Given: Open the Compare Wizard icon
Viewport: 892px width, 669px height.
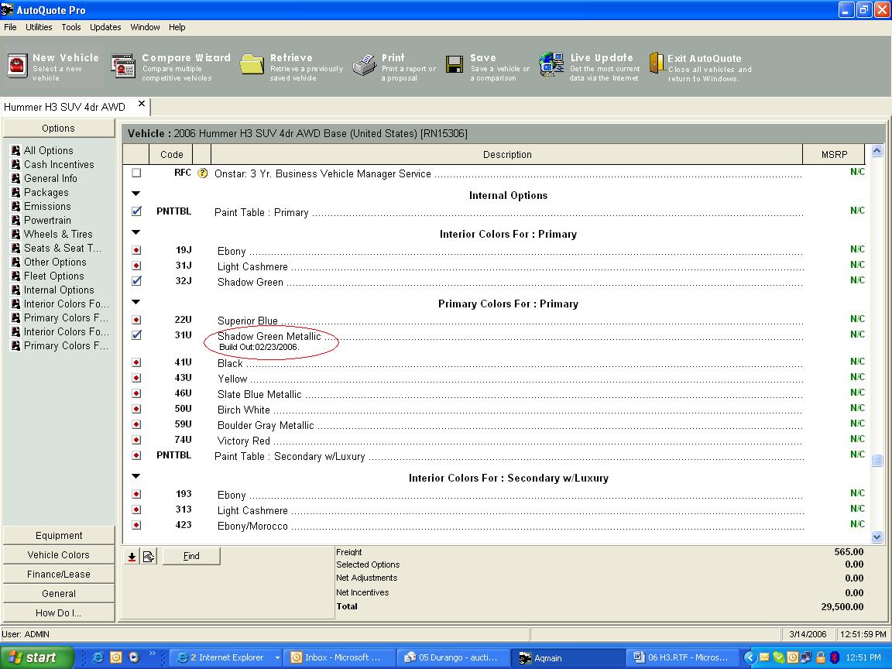Looking at the screenshot, I should pyautogui.click(x=123, y=66).
